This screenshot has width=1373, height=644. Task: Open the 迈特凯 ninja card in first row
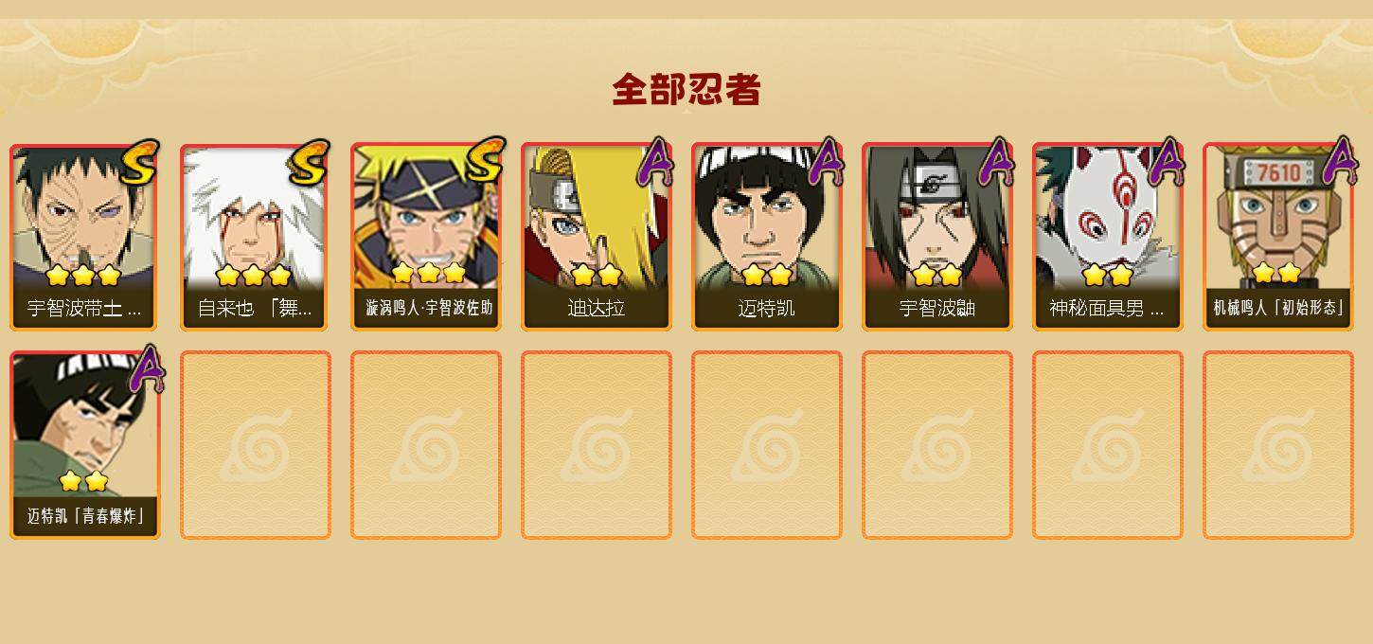pos(767,237)
